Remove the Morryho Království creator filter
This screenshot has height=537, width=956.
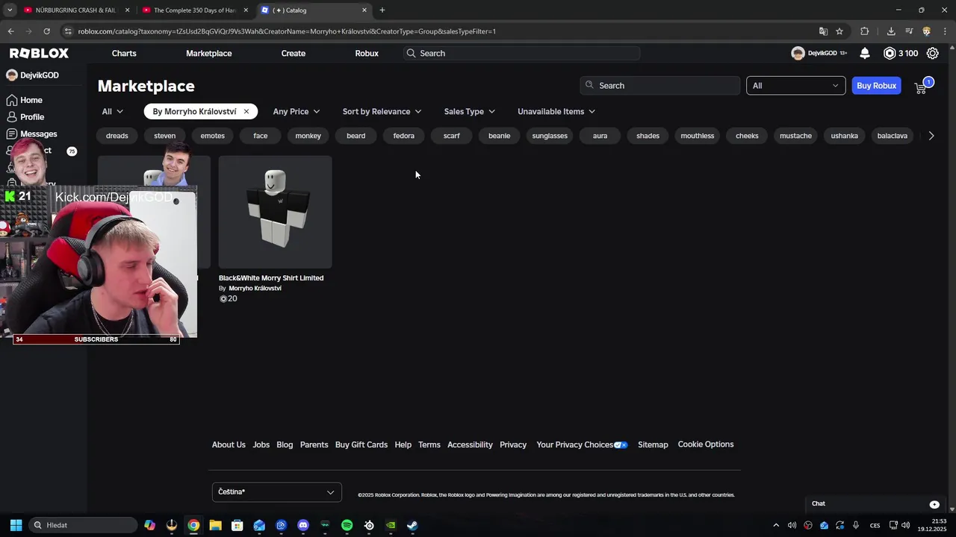pos(246,111)
